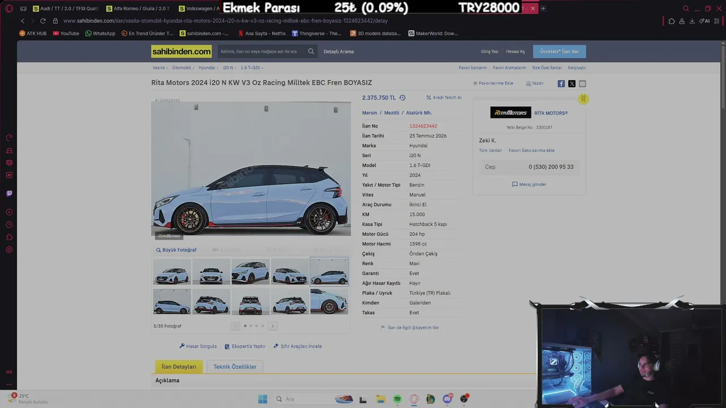The image size is (726, 408).
Task: Click Vasıta in the breadcrumb
Action: [x=158, y=67]
